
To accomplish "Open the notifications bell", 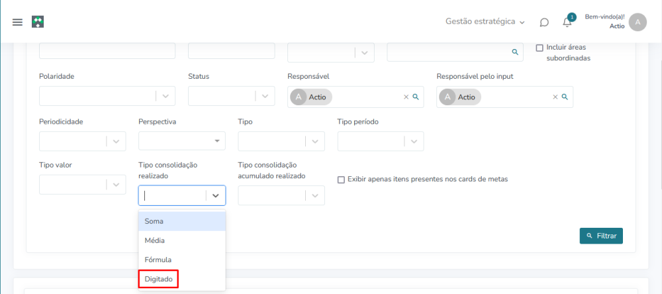I will pos(567,22).
